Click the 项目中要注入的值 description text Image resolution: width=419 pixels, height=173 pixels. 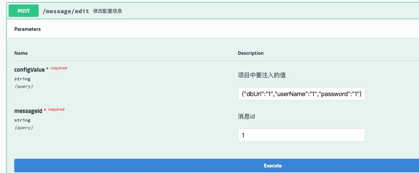click(x=262, y=75)
